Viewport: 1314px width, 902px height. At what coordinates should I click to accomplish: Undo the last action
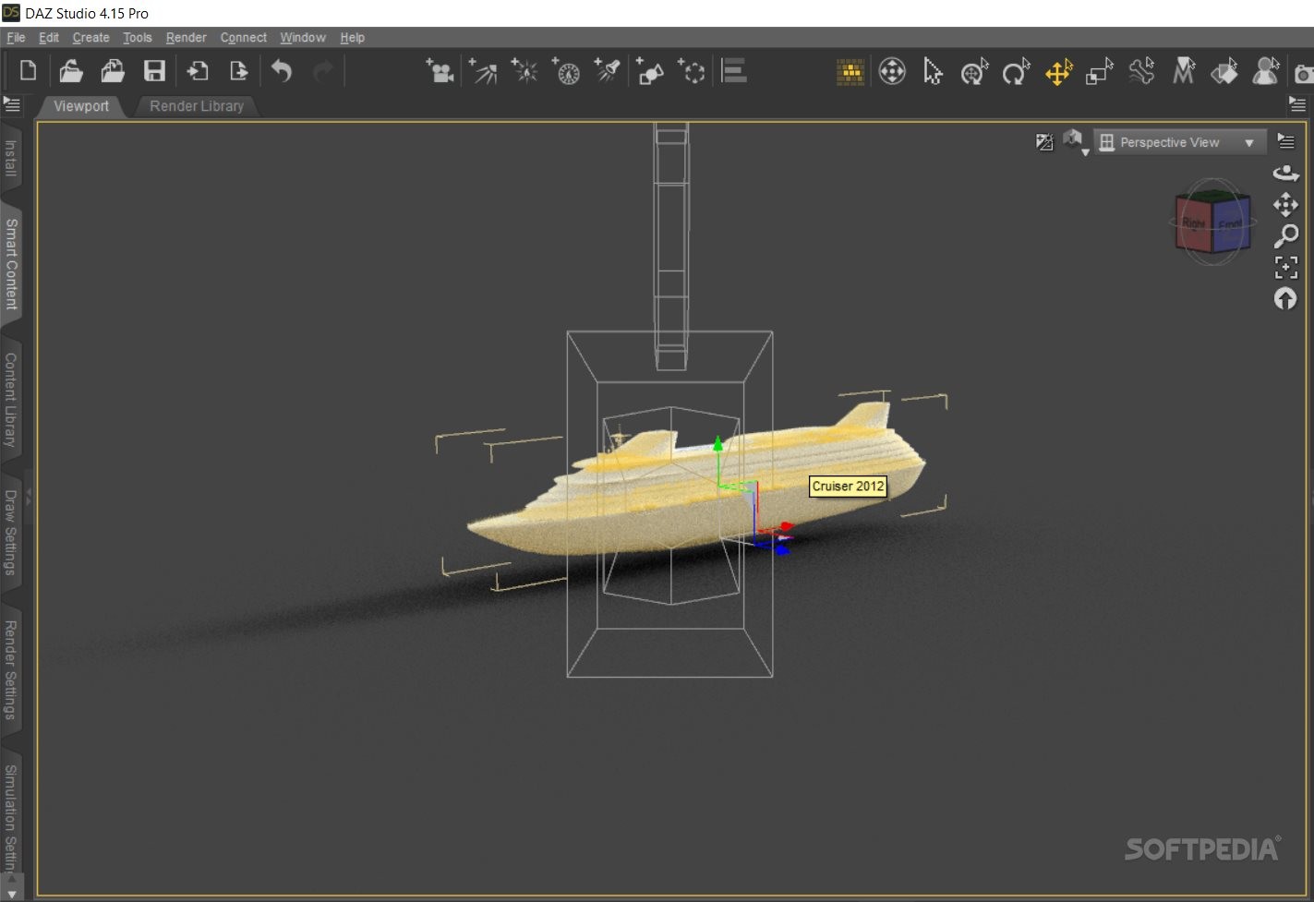[x=282, y=71]
